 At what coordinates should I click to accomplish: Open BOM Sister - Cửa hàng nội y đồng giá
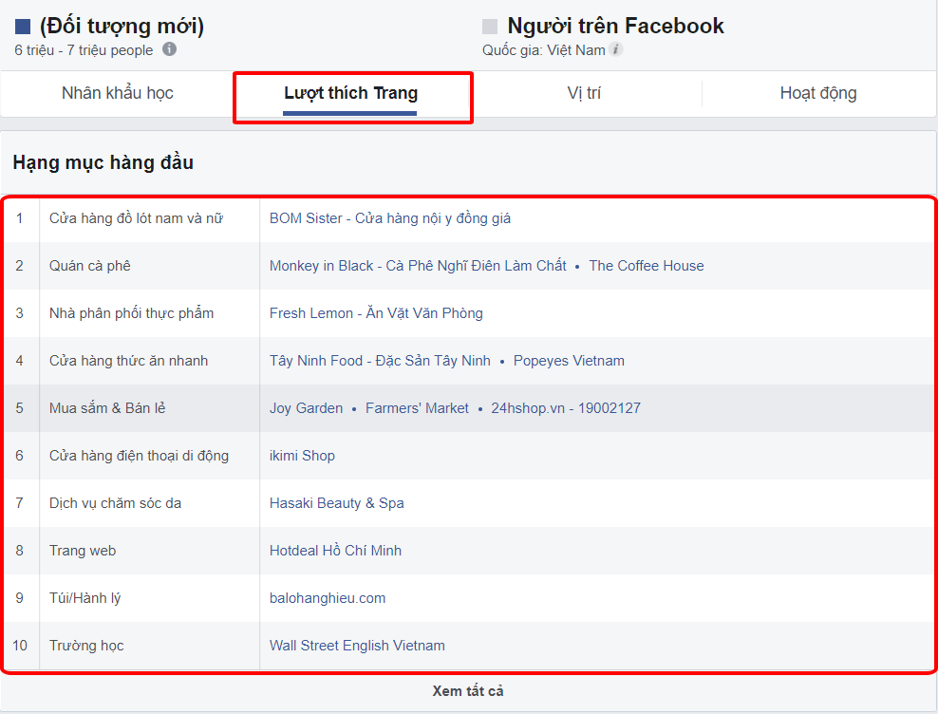390,218
